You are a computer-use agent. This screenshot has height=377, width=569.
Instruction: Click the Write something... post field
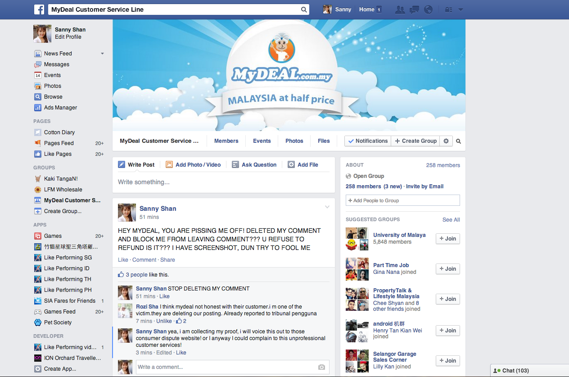coord(224,182)
